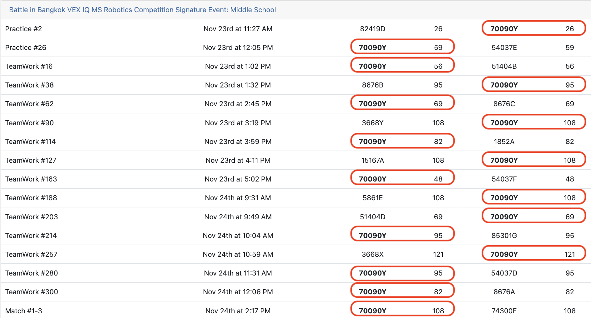Select team 8676B in TeamWork #38
Viewport: 591px width, 318px height.
372,85
